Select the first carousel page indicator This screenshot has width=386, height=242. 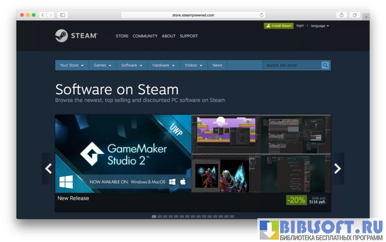click(x=154, y=216)
